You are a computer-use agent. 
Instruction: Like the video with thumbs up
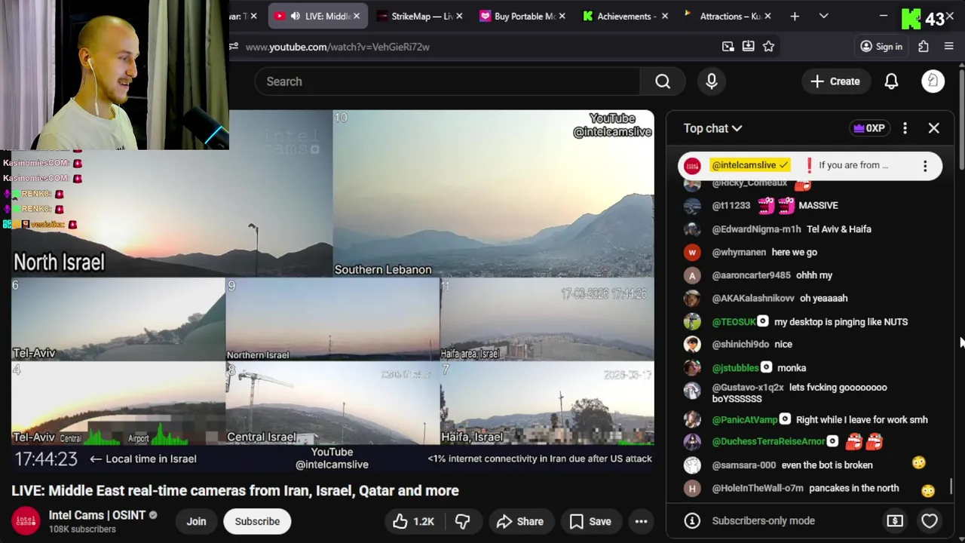point(413,521)
